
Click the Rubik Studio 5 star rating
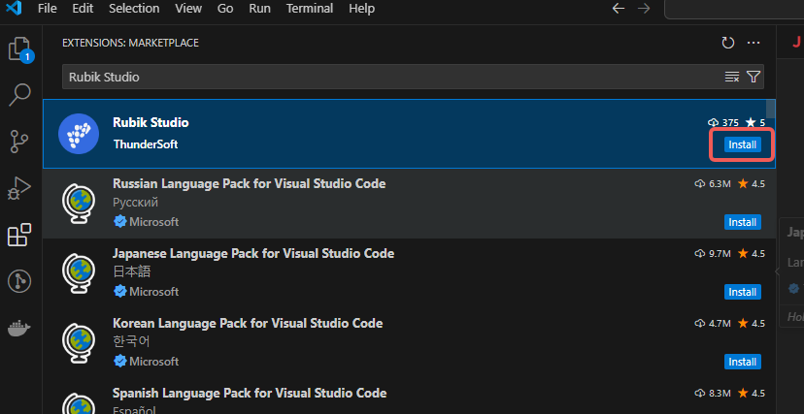coord(755,122)
